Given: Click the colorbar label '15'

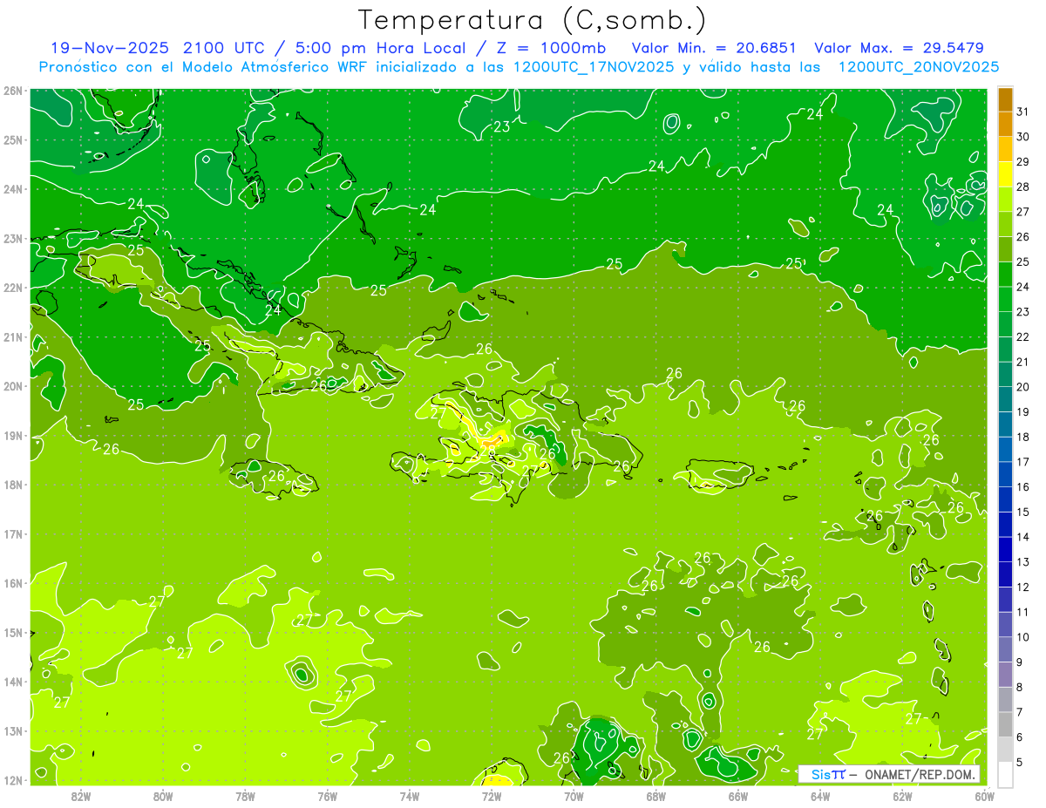Looking at the screenshot, I should (x=1023, y=512).
